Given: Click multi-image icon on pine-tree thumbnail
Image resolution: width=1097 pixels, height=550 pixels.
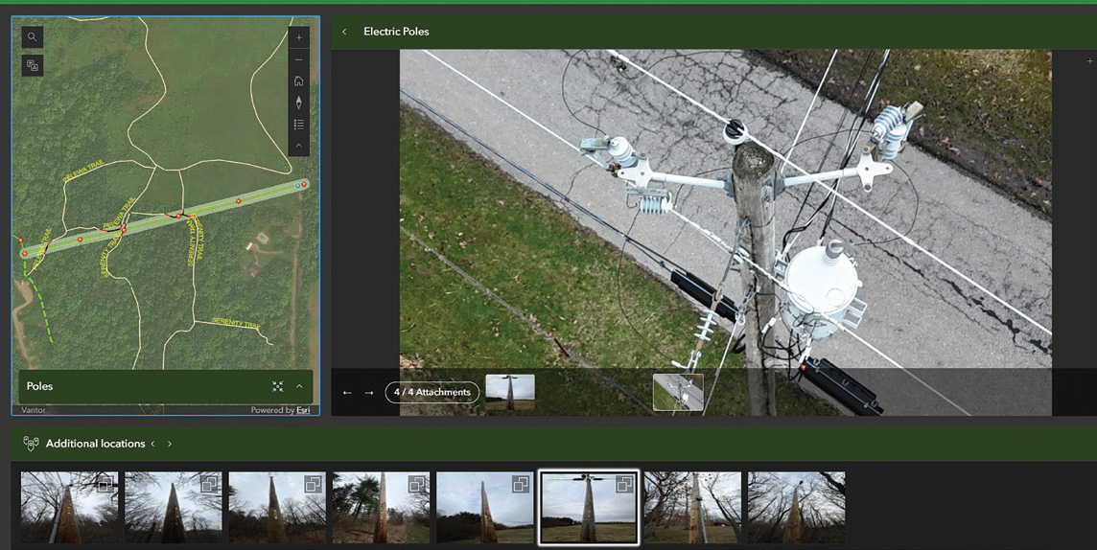Looking at the screenshot, I should pos(417,484).
